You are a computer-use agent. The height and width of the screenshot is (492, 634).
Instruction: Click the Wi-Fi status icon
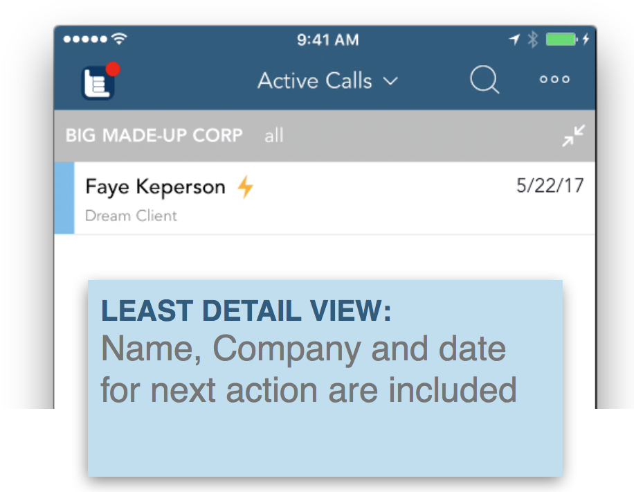[120, 39]
